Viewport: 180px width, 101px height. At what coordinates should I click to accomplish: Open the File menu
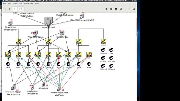(x=4, y=4)
